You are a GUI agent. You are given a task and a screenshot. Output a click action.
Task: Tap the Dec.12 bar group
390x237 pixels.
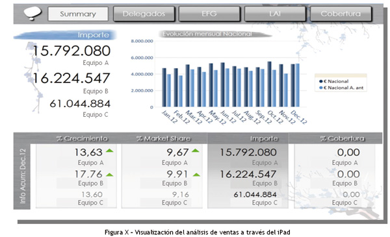(295, 85)
